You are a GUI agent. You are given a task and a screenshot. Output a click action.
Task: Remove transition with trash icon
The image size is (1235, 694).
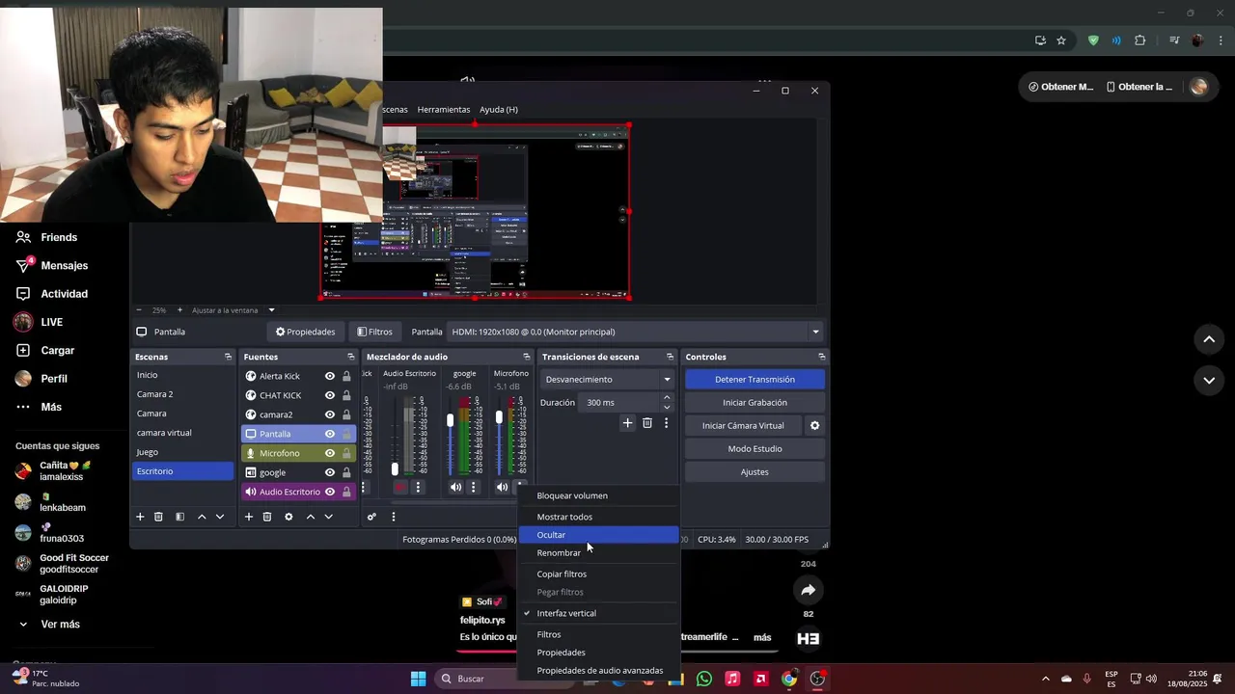pos(647,423)
